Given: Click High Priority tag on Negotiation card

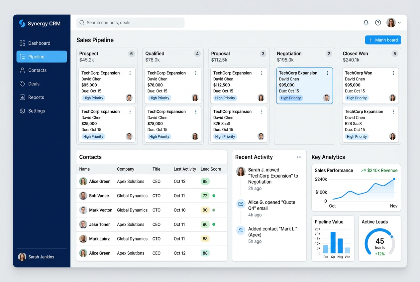Looking at the screenshot, I should (291, 98).
